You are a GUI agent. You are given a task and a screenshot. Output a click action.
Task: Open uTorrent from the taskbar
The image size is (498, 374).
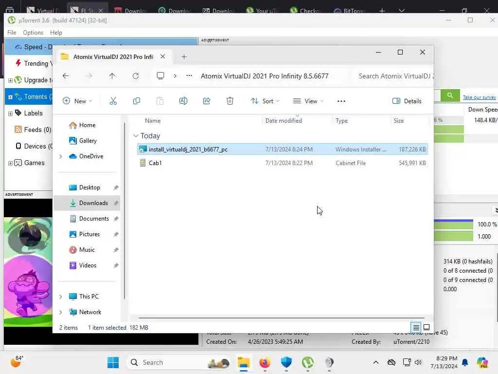tap(308, 362)
